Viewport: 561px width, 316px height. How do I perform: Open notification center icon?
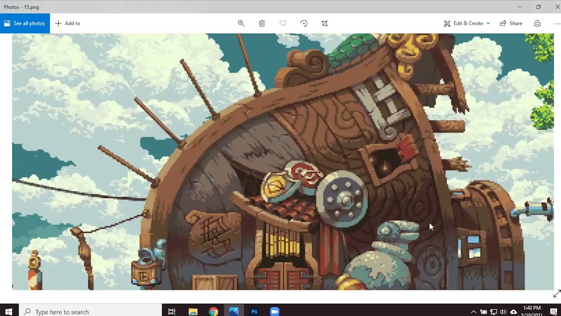[553, 312]
